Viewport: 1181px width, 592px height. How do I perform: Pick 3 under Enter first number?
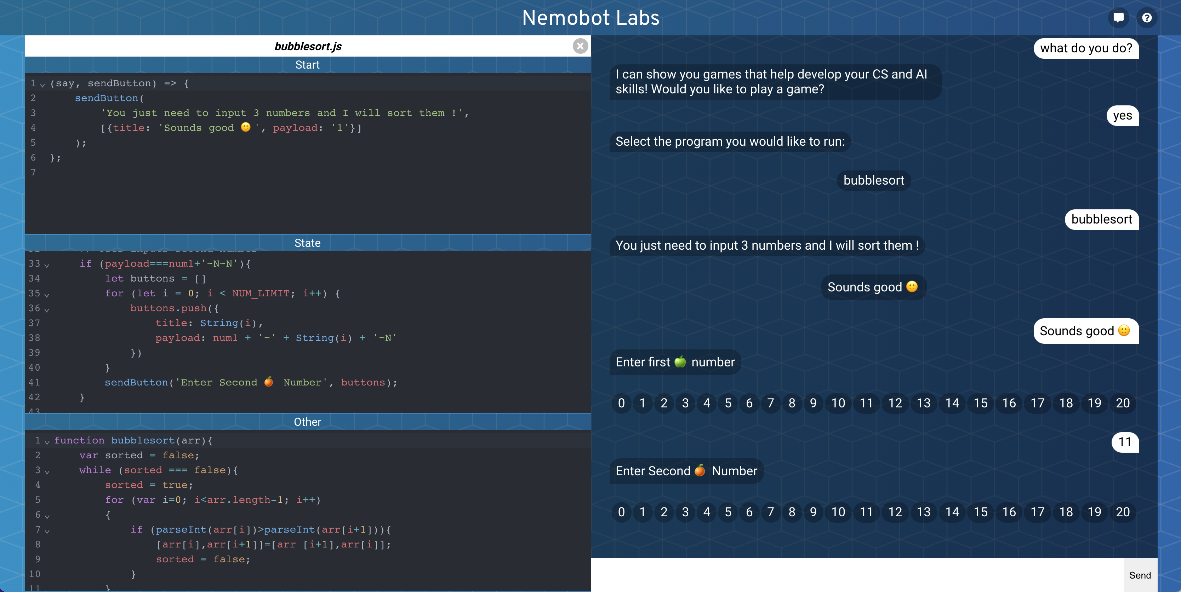coord(685,403)
